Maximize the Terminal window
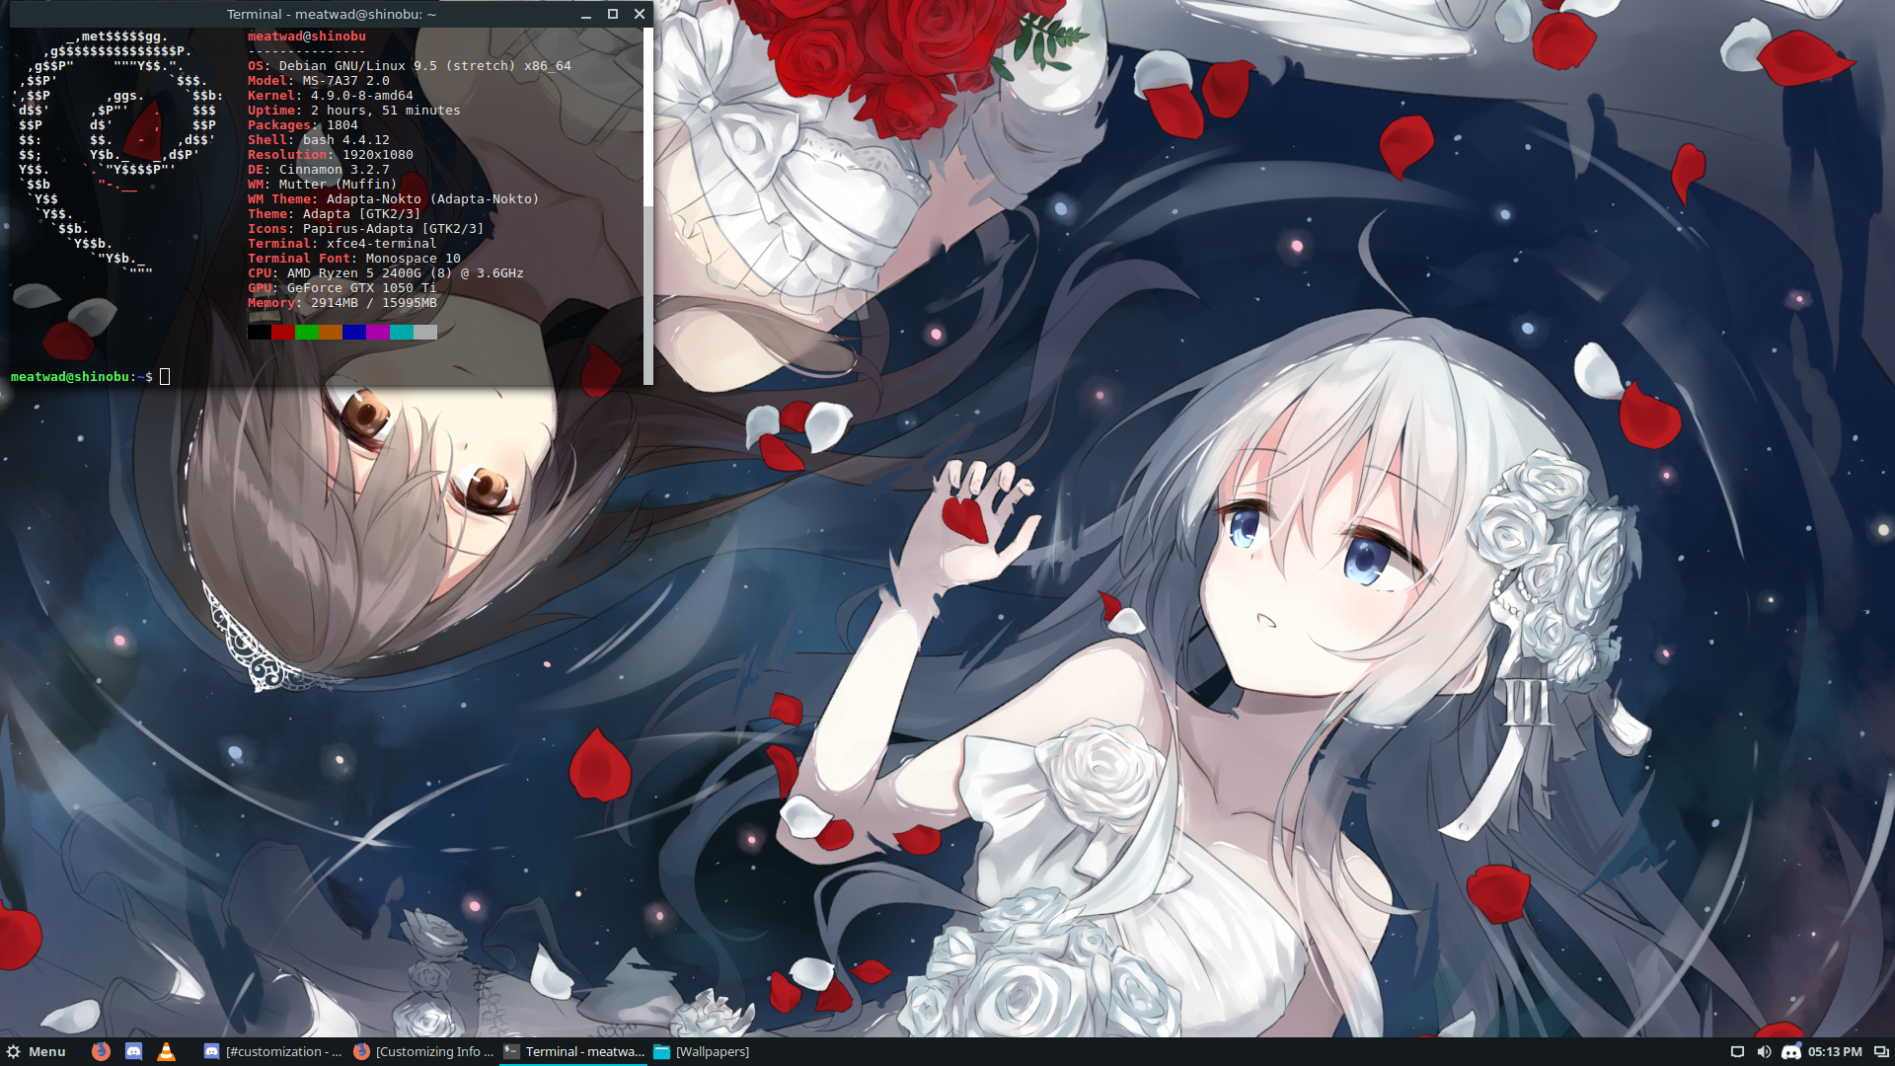The image size is (1895, 1066). point(613,14)
